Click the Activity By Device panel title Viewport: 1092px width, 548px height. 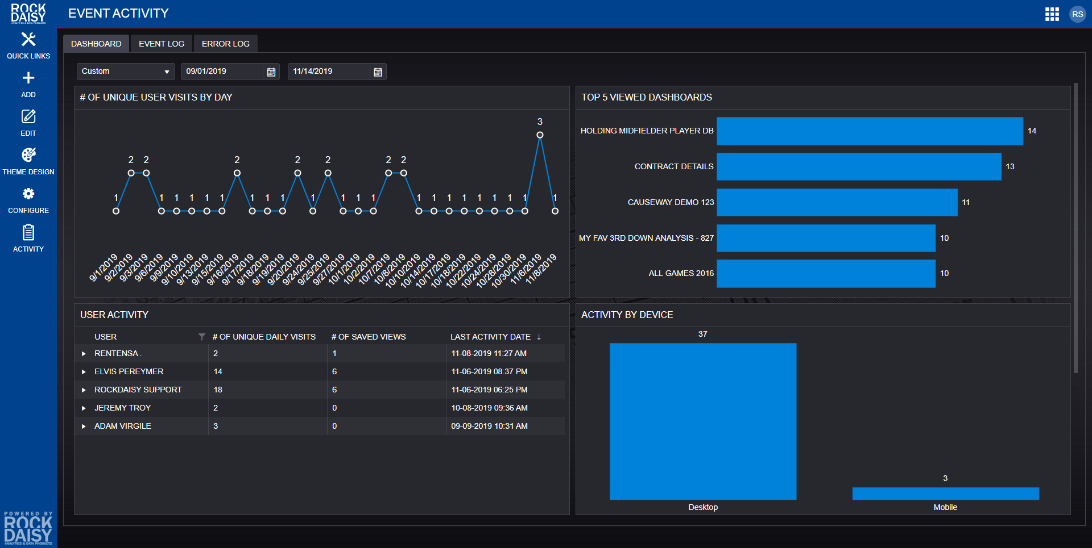click(627, 315)
